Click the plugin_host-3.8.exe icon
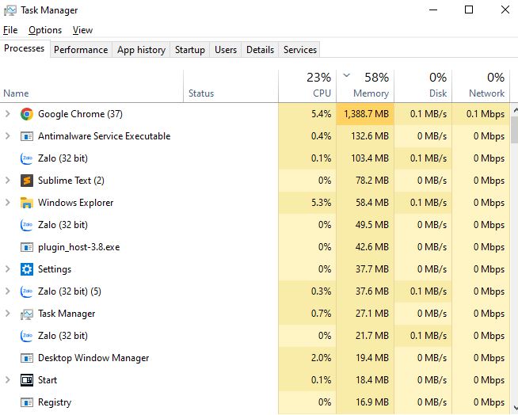 pyautogui.click(x=27, y=247)
